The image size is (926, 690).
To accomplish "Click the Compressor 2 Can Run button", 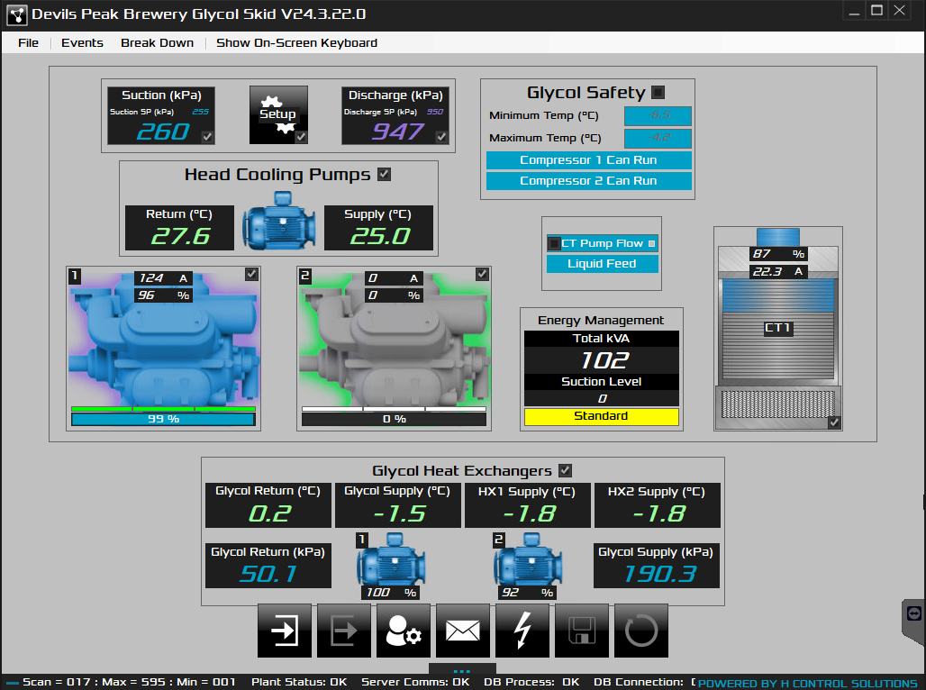I will pyautogui.click(x=588, y=181).
